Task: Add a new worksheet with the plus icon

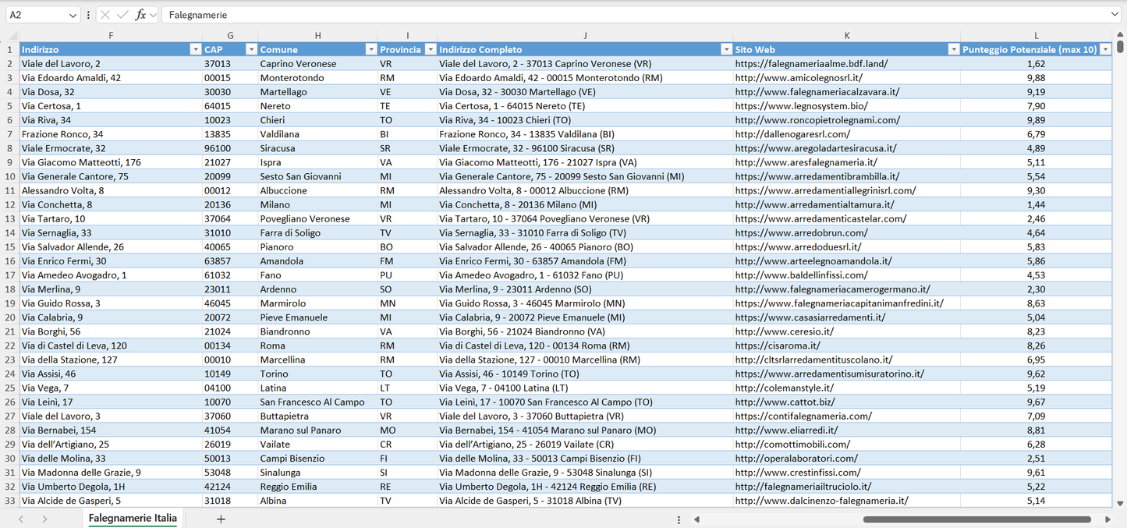Action: (221, 518)
